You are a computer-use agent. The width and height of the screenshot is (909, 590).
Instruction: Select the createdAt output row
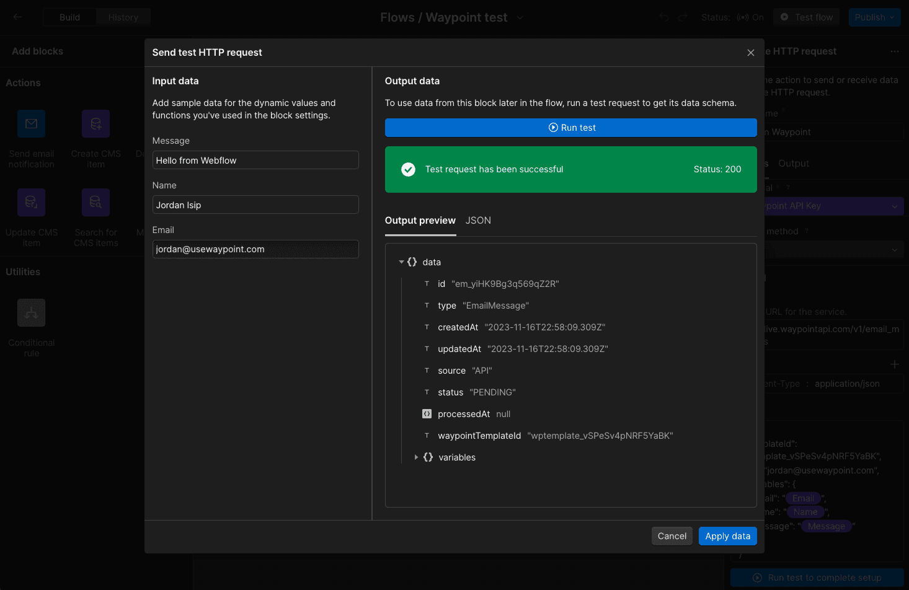point(514,327)
